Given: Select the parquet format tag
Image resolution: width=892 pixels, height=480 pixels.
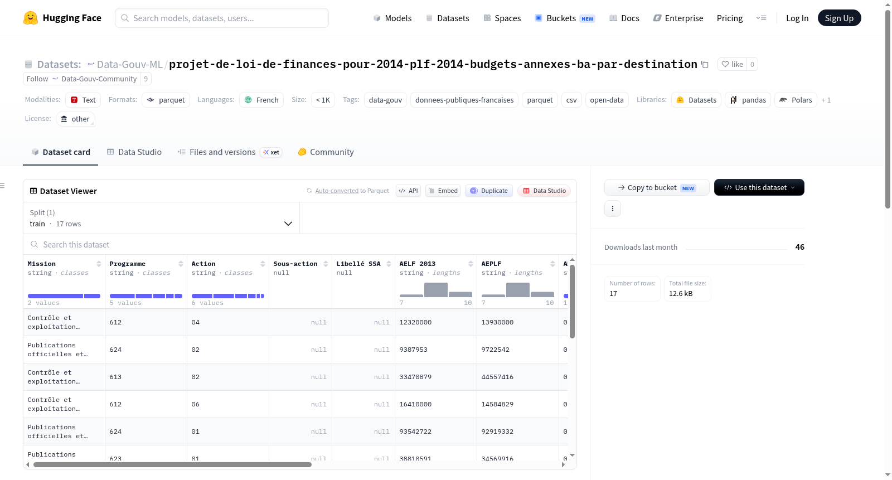Looking at the screenshot, I should pyautogui.click(x=166, y=100).
